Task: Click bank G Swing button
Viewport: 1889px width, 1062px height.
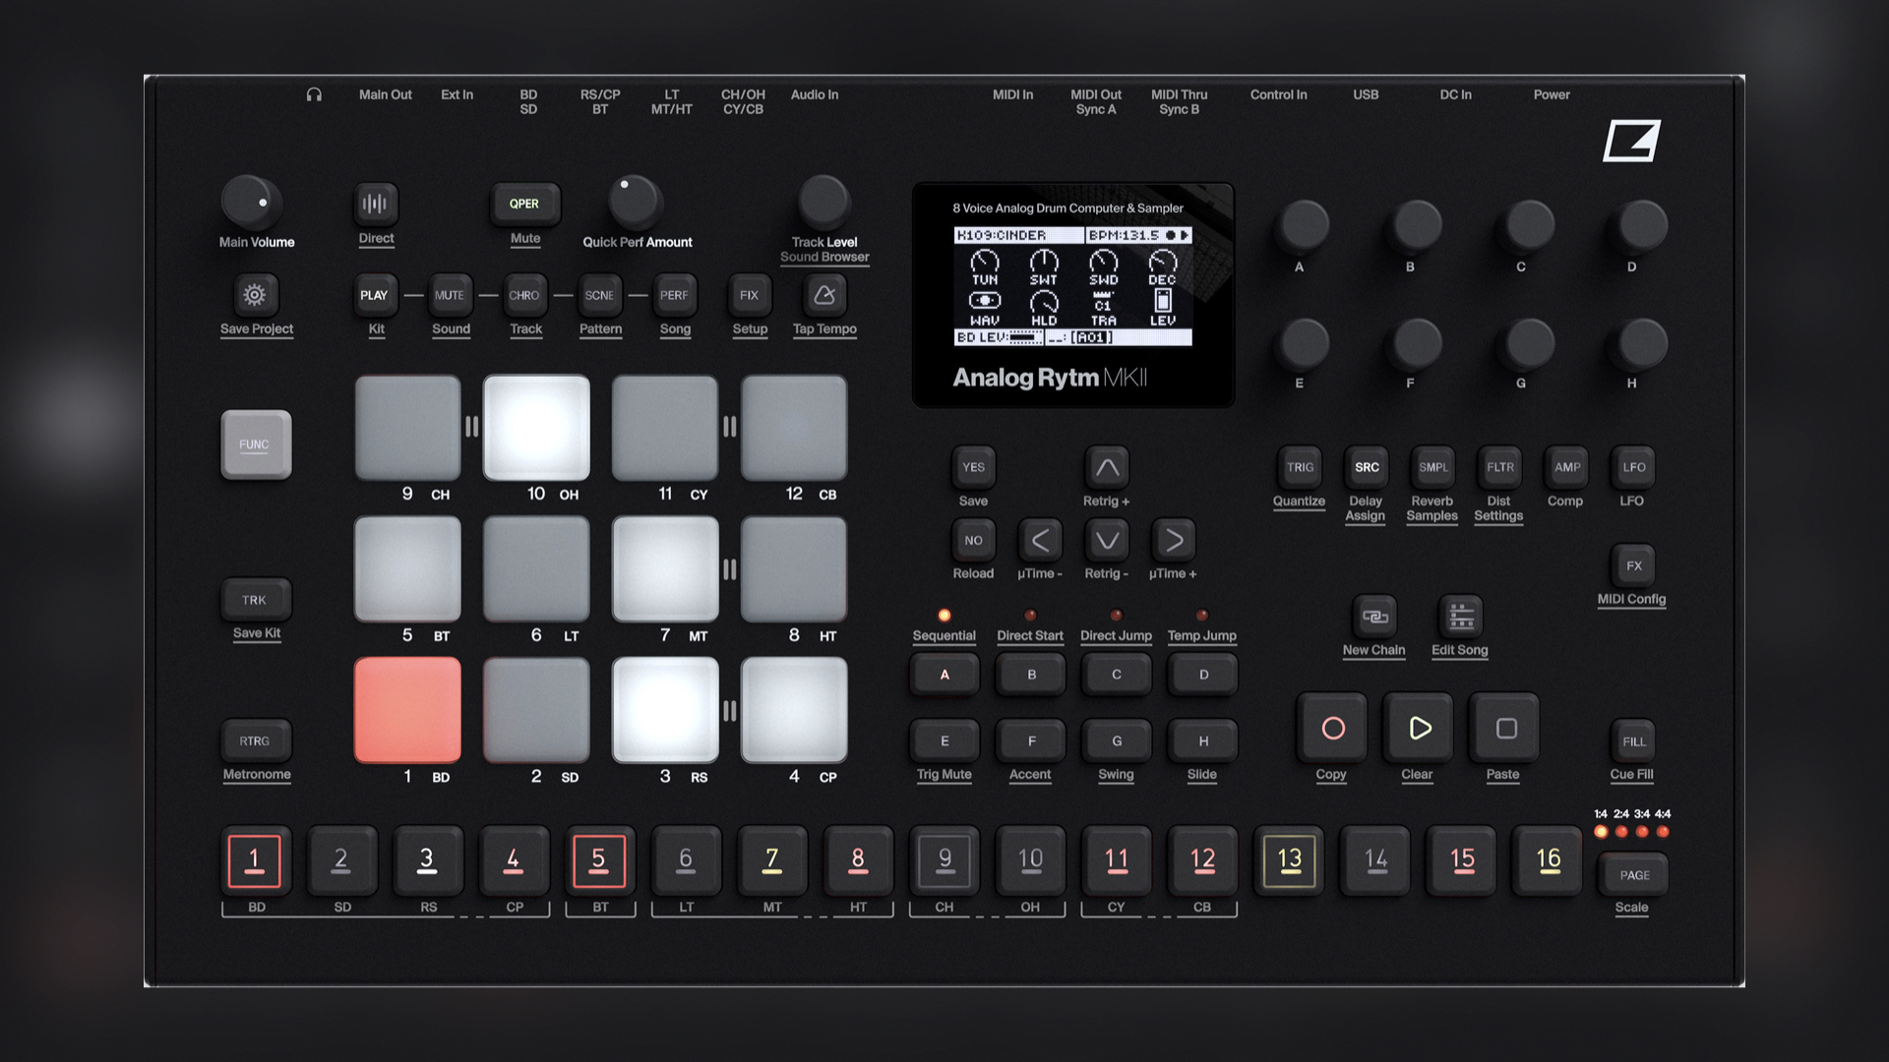Action: click(1117, 741)
